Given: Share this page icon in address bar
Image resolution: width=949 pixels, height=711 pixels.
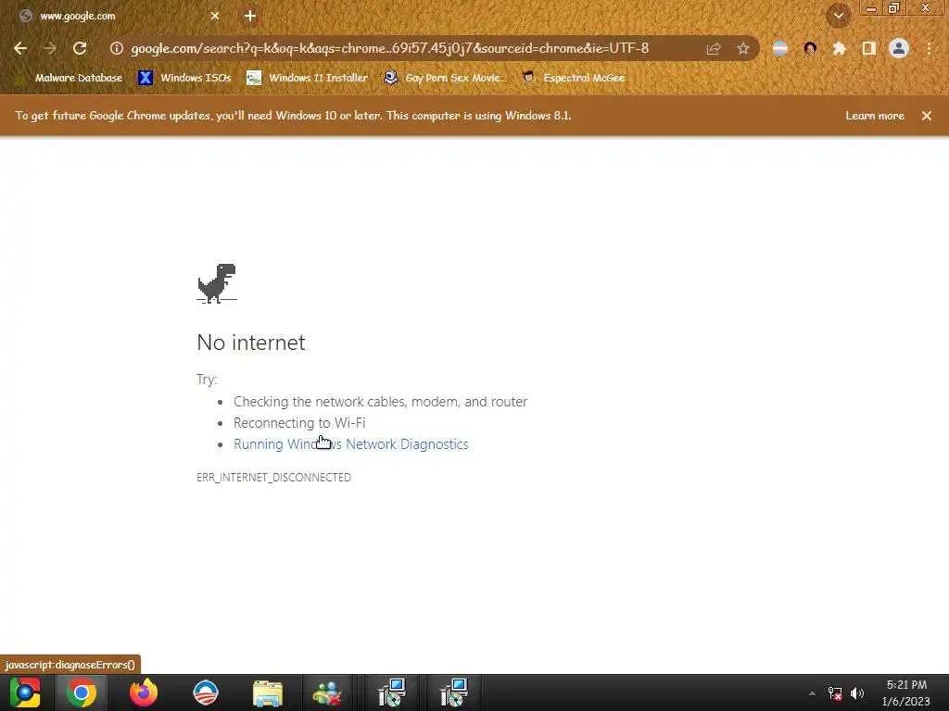Looking at the screenshot, I should (x=714, y=48).
